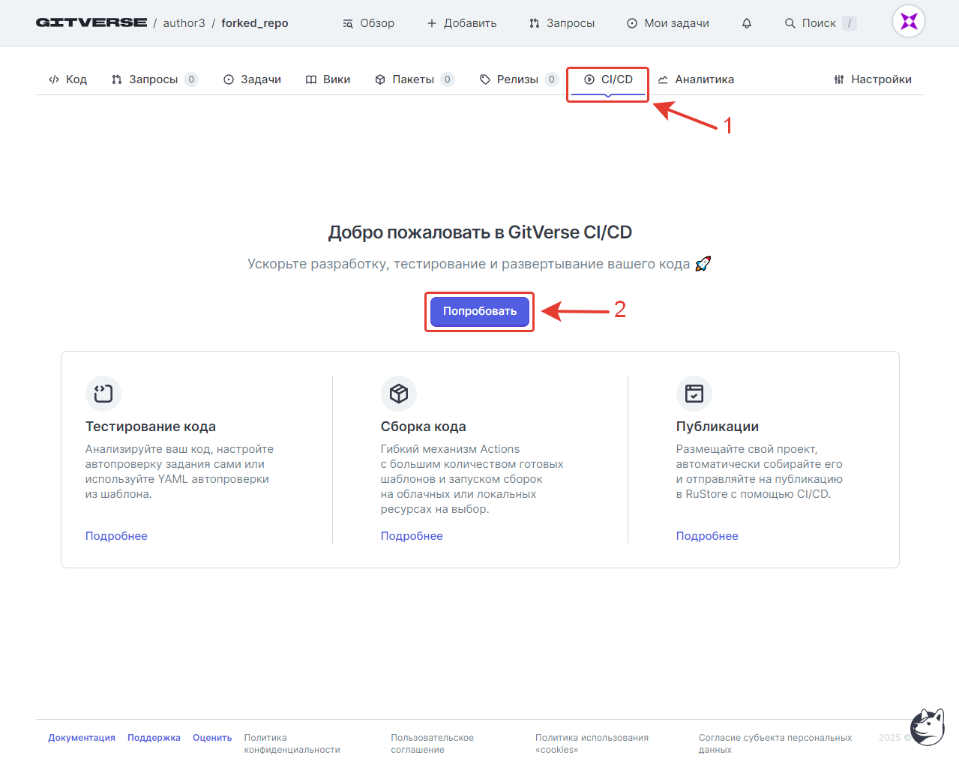Open Согласие субъекта персональных данных link

[x=775, y=744]
